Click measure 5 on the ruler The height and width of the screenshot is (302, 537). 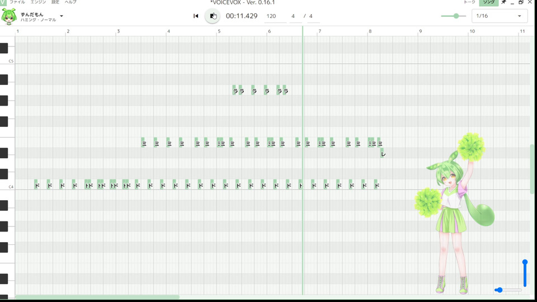pos(219,31)
